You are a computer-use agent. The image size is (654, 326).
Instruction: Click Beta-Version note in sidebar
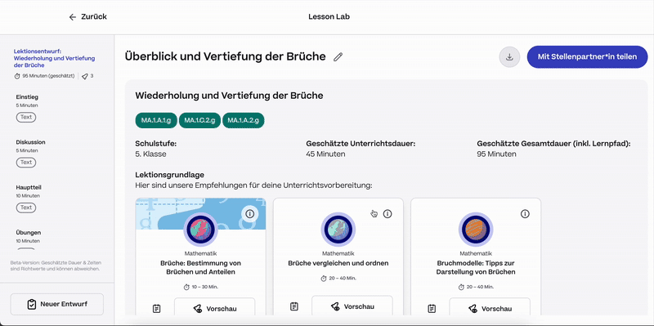click(56, 266)
